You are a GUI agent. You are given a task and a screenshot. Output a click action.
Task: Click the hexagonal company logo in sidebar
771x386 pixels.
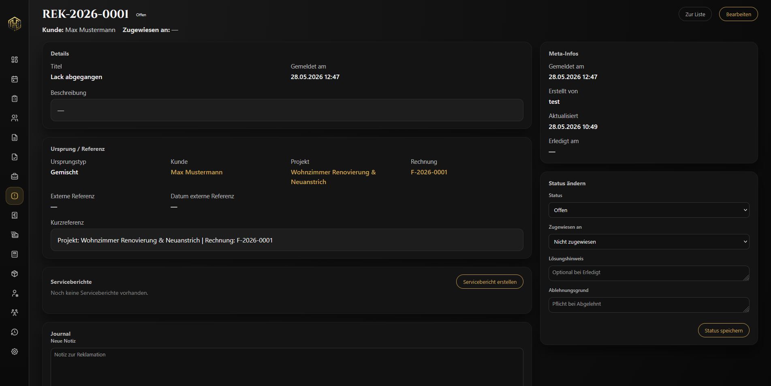15,24
